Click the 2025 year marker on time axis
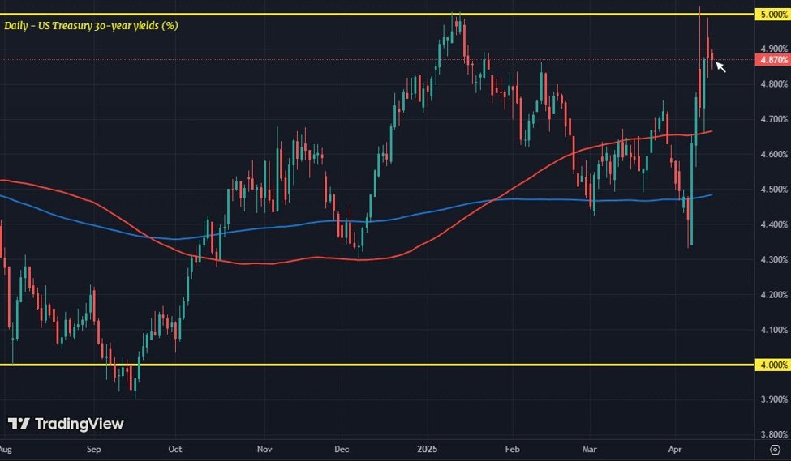This screenshot has height=461, width=791. pos(427,447)
